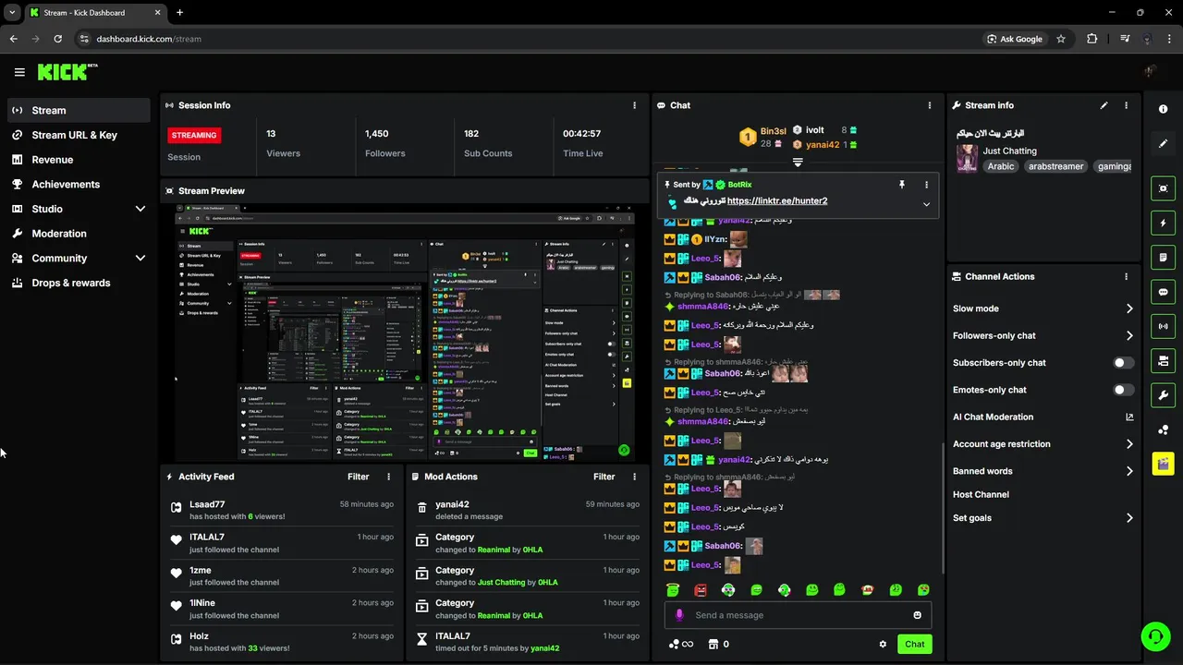Screen dimensions: 1183x665
Task: Open Stream info panel three-dot menu
Action: (1126, 105)
